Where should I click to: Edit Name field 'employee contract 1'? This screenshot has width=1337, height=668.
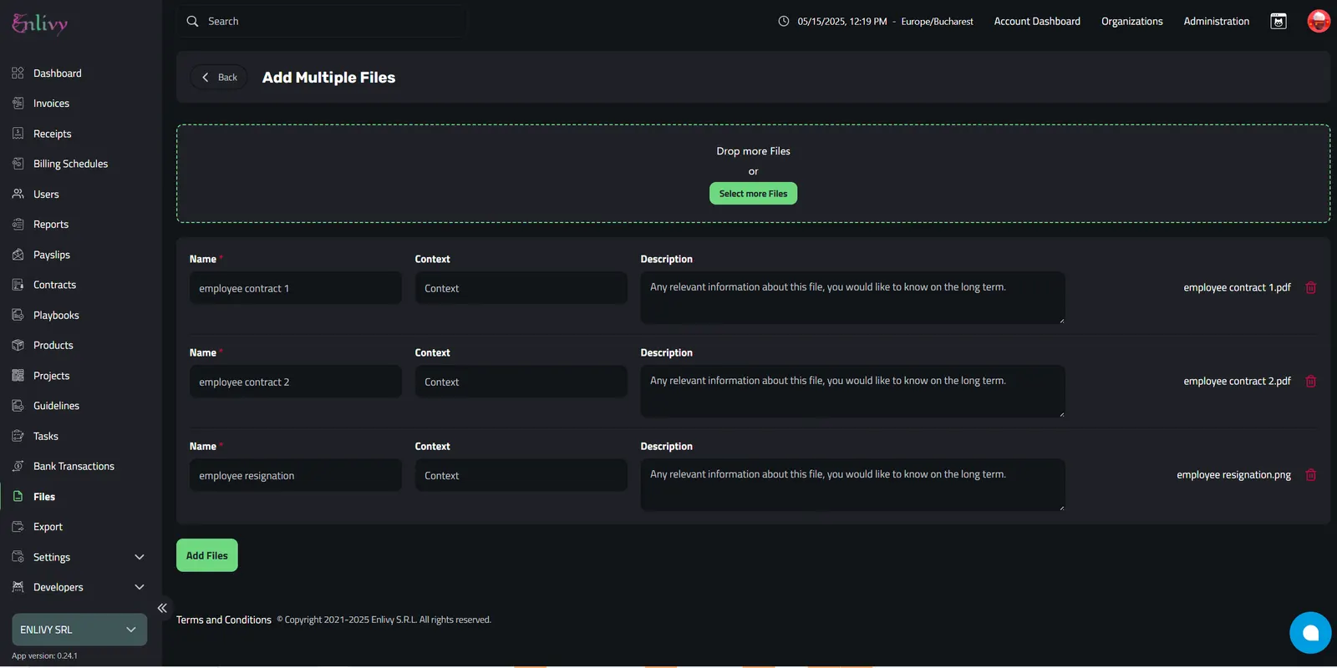296,288
